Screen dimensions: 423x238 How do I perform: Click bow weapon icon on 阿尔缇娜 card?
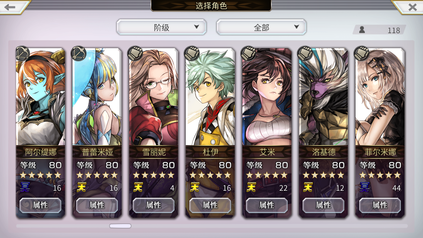(x=22, y=53)
